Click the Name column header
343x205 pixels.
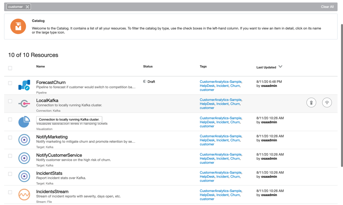click(x=41, y=67)
